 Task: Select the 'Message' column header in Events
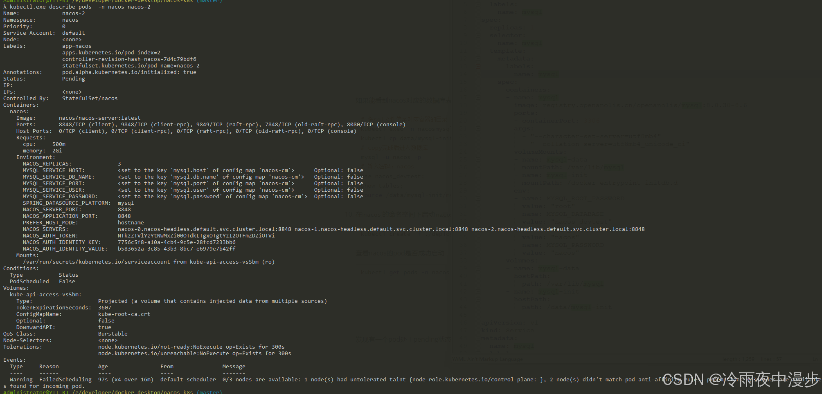point(234,367)
